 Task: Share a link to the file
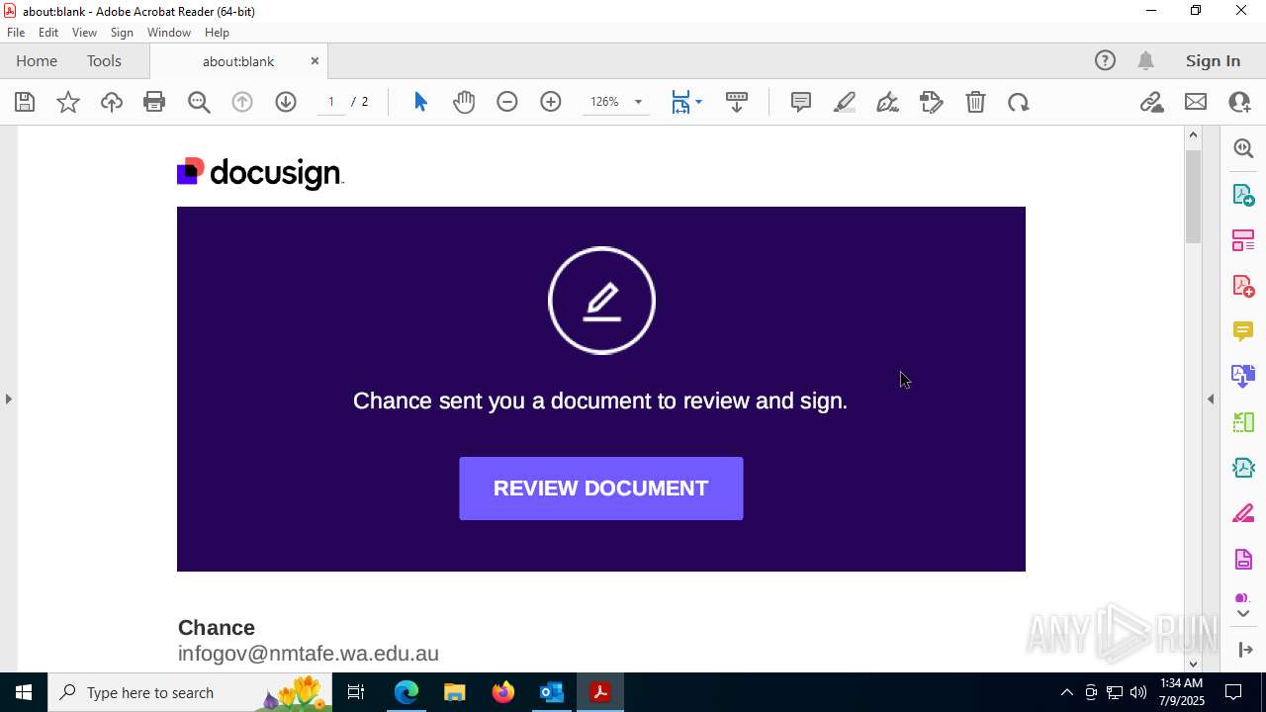1152,102
